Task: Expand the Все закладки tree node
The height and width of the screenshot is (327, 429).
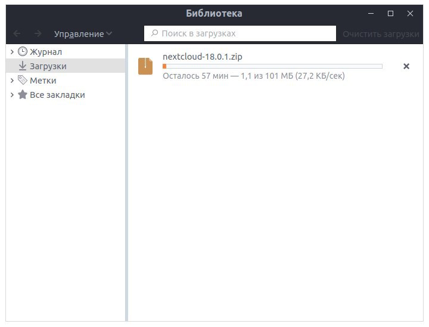Action: 12,94
